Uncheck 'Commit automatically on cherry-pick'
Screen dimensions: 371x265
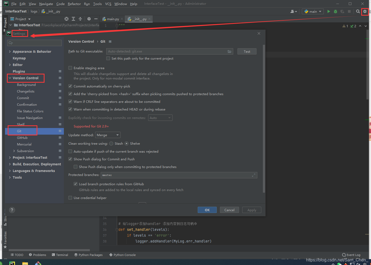70,86
